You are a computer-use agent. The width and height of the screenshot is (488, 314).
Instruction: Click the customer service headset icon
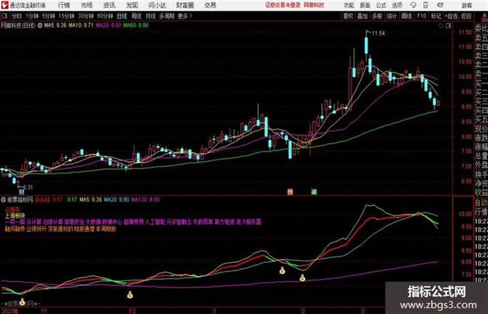[413, 5]
